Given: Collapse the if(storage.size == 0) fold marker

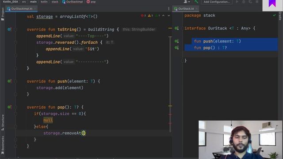Looking at the screenshot, I should pyautogui.click(x=16, y=114).
